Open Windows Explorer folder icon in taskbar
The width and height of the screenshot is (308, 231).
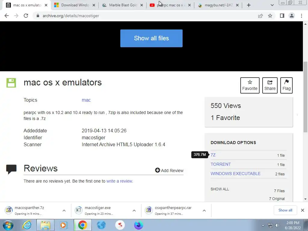tap(45, 225)
